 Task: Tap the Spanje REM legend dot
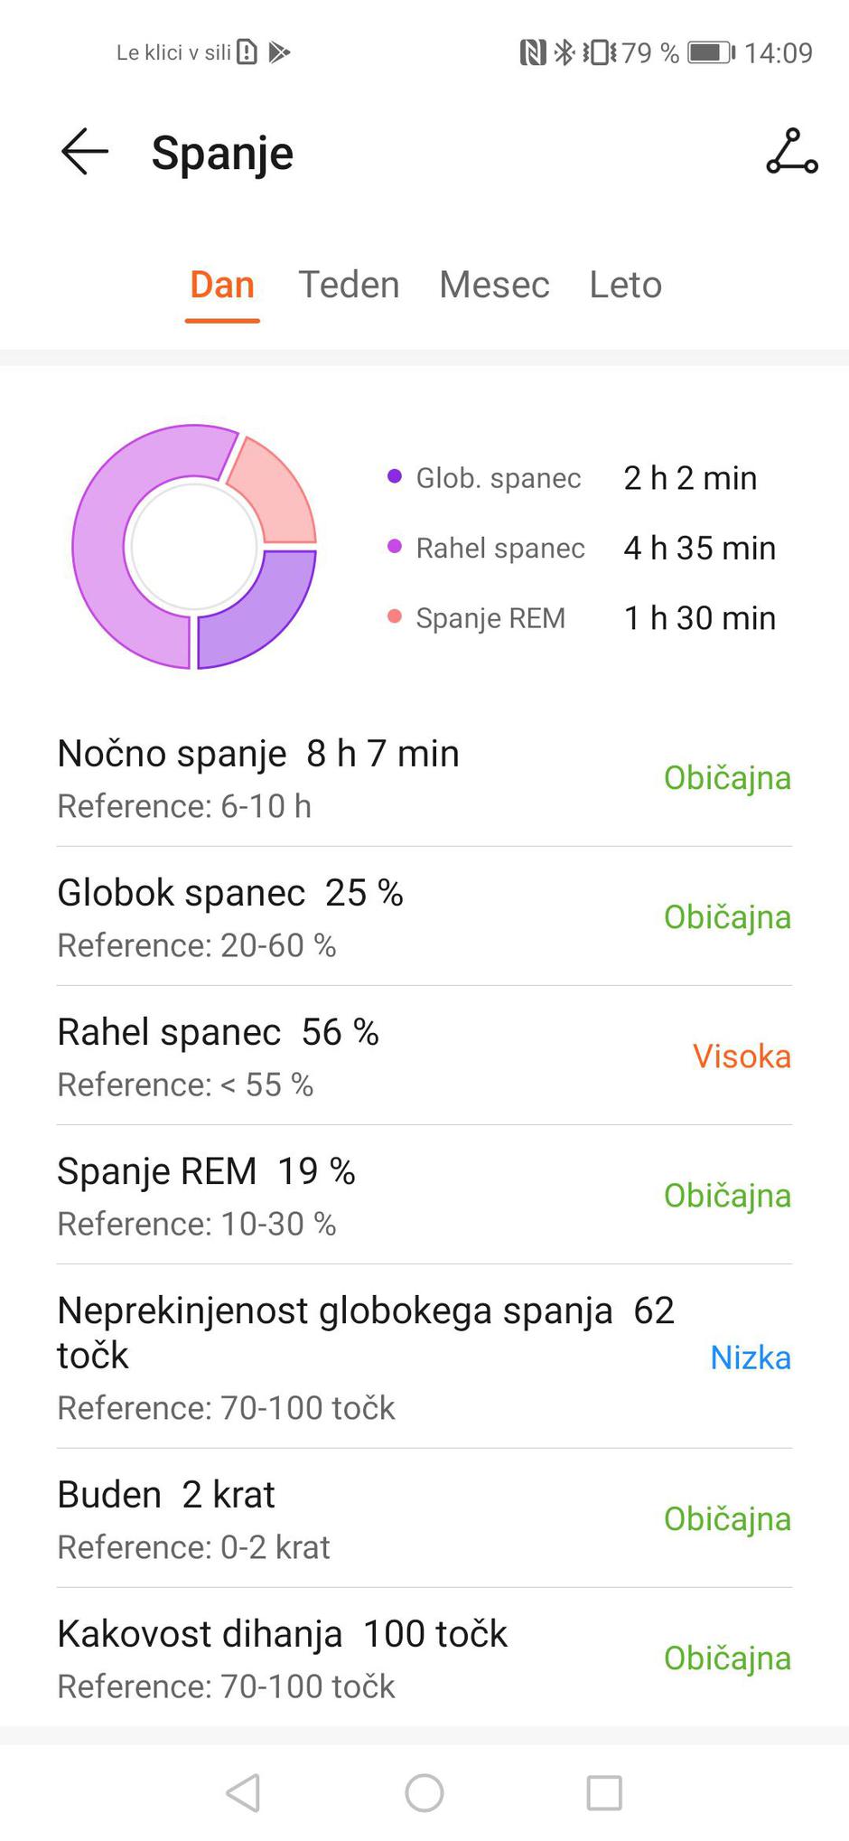tap(395, 617)
